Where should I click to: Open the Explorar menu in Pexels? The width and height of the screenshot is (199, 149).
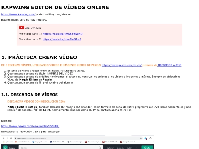(110, 148)
